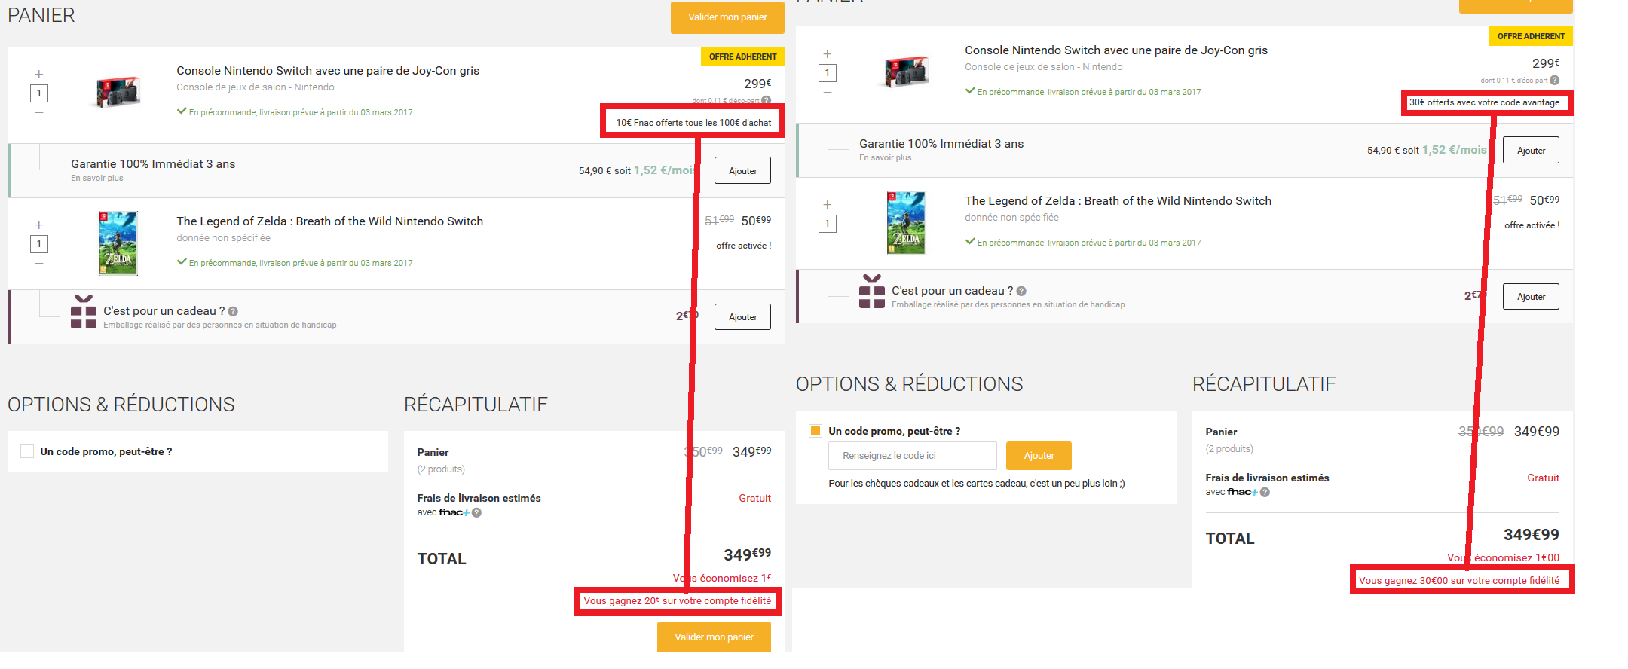Open Zelda game cover thumbnail in right cart
The height and width of the screenshot is (669, 1628).
pos(907,223)
